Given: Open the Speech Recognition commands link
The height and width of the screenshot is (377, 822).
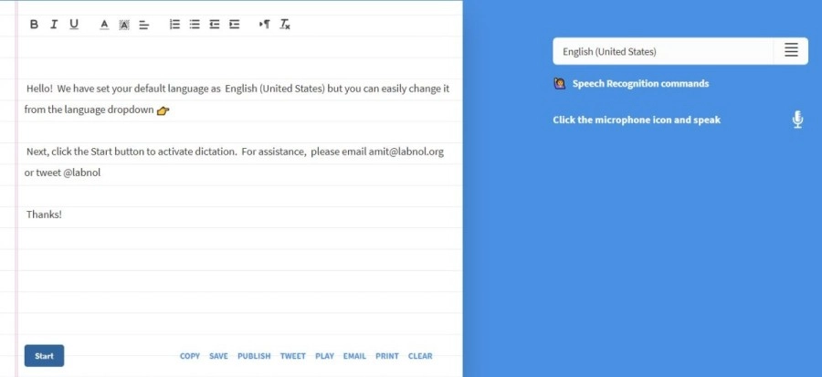Looking at the screenshot, I should (640, 84).
